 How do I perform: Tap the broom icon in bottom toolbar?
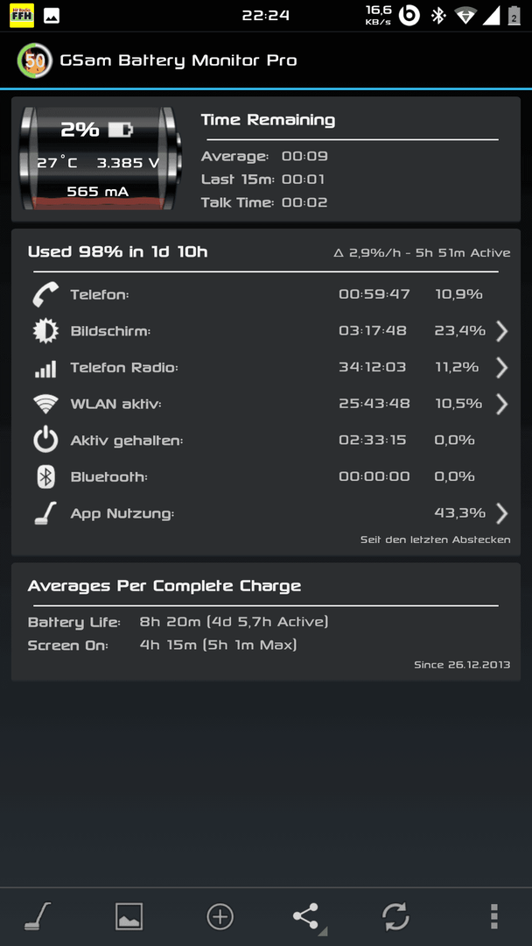click(38, 917)
